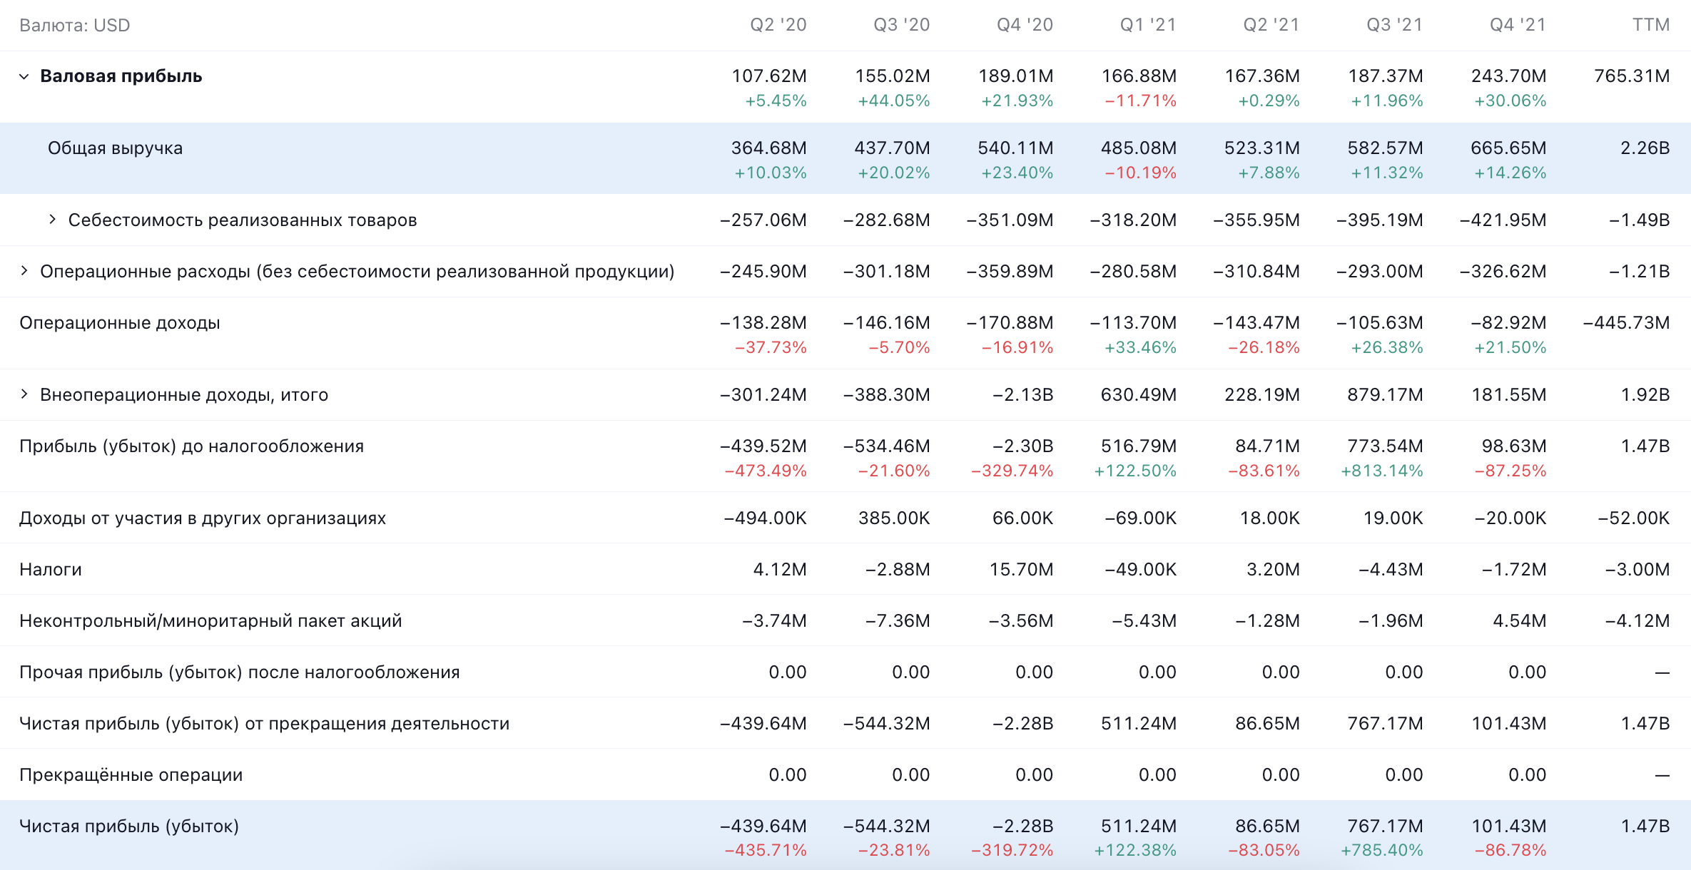Click Прибыль (убыток) до налогообложения label
1691x870 pixels.
[191, 446]
